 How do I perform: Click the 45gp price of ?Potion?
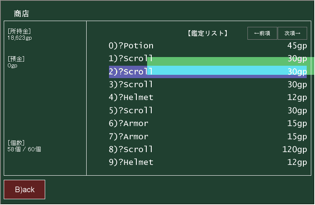pos(297,45)
